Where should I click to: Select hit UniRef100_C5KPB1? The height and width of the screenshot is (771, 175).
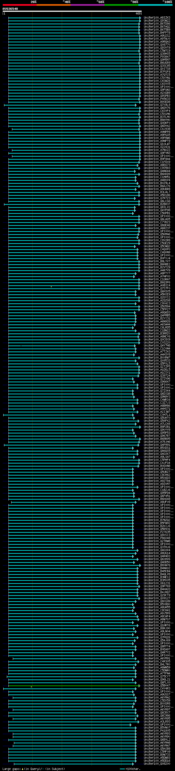[157, 213]
